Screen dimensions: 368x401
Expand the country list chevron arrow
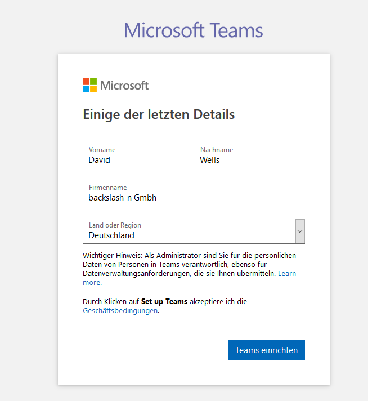tap(300, 231)
